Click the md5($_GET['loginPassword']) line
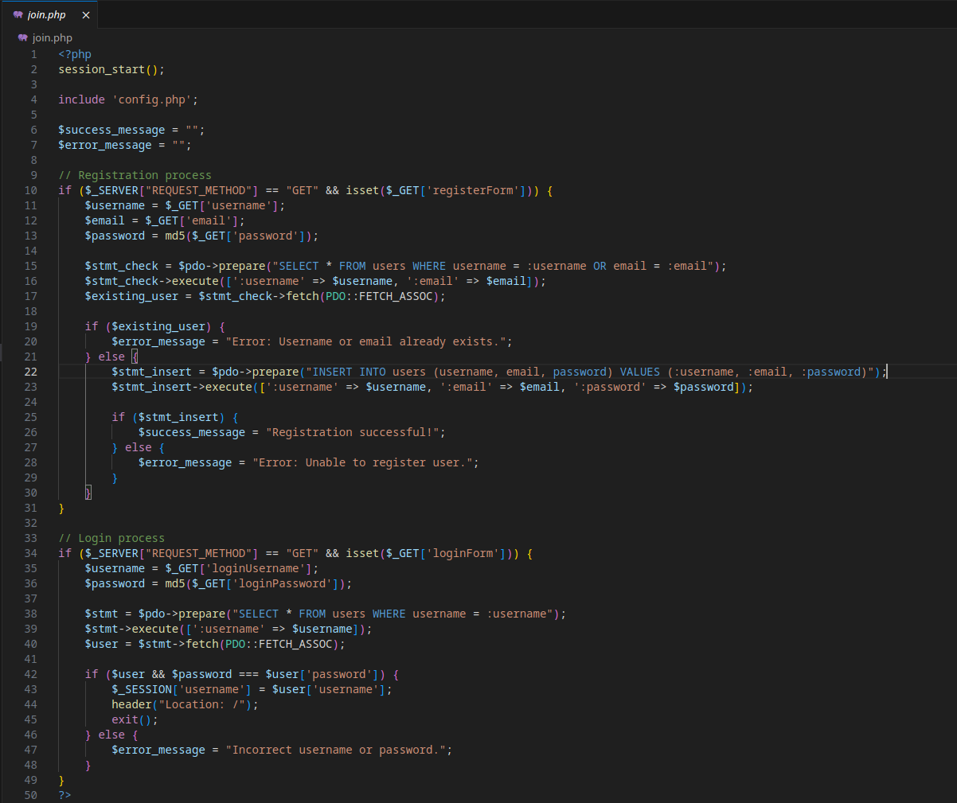Screen dimensions: 957x803 point(218,583)
